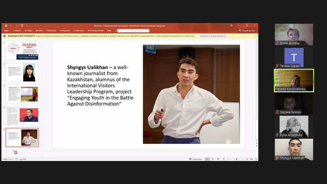The height and width of the screenshot is (184, 327).
Task: Open the Файл menu tab
Action: [x=6, y=30]
